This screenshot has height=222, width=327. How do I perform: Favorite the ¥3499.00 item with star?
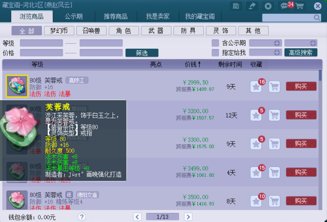pos(256,172)
